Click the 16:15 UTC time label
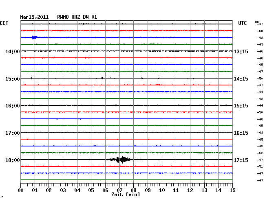 pyautogui.click(x=241, y=133)
